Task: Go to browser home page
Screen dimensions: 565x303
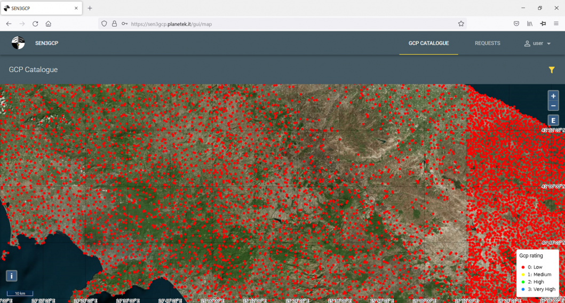Action: tap(49, 24)
